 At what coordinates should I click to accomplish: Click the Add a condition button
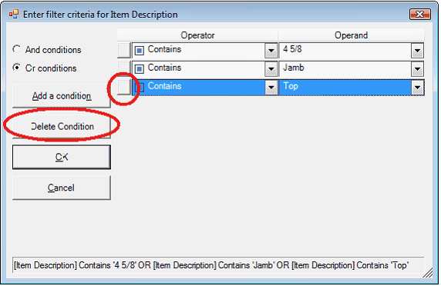click(x=62, y=96)
